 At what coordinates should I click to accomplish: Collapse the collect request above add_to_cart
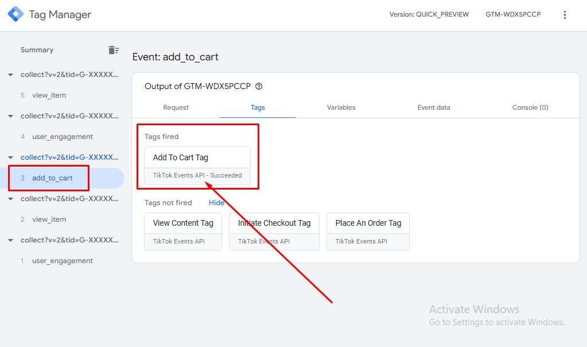click(10, 157)
